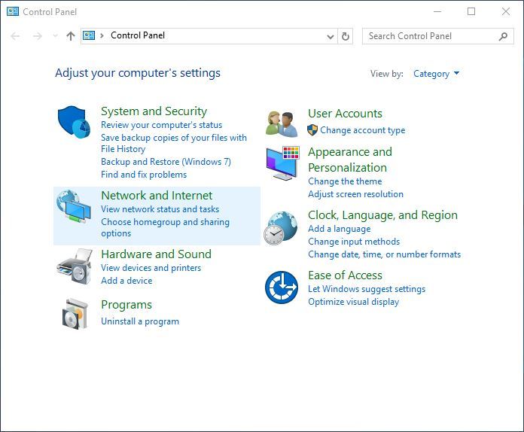The width and height of the screenshot is (524, 432).
Task: Expand the recent locations arrow
Action: coord(55,36)
